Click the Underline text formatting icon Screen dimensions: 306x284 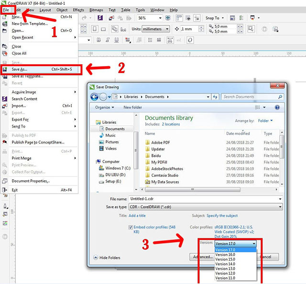click(117, 40)
